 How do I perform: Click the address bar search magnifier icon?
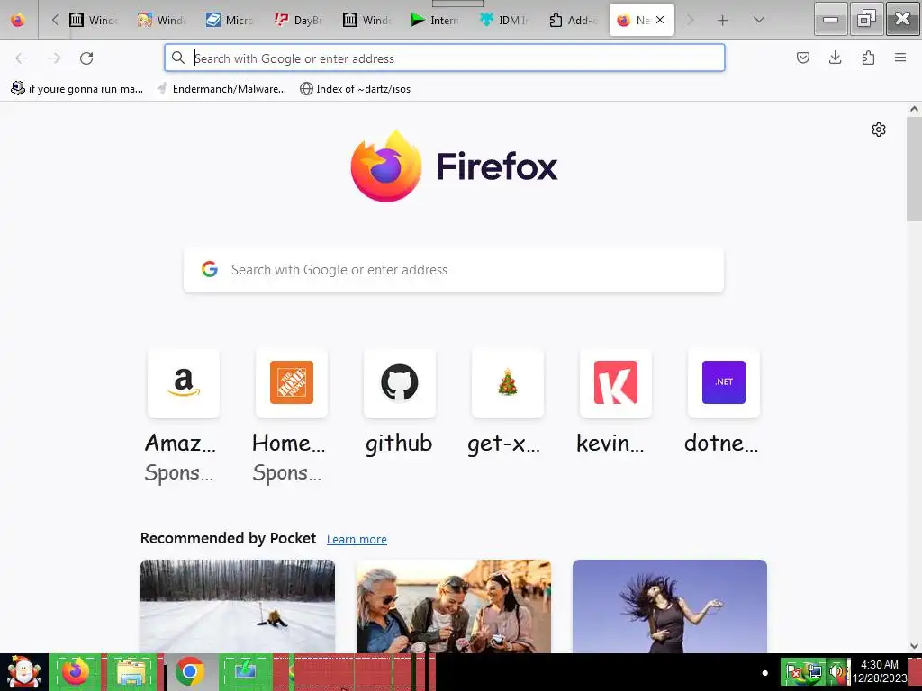[x=178, y=58]
